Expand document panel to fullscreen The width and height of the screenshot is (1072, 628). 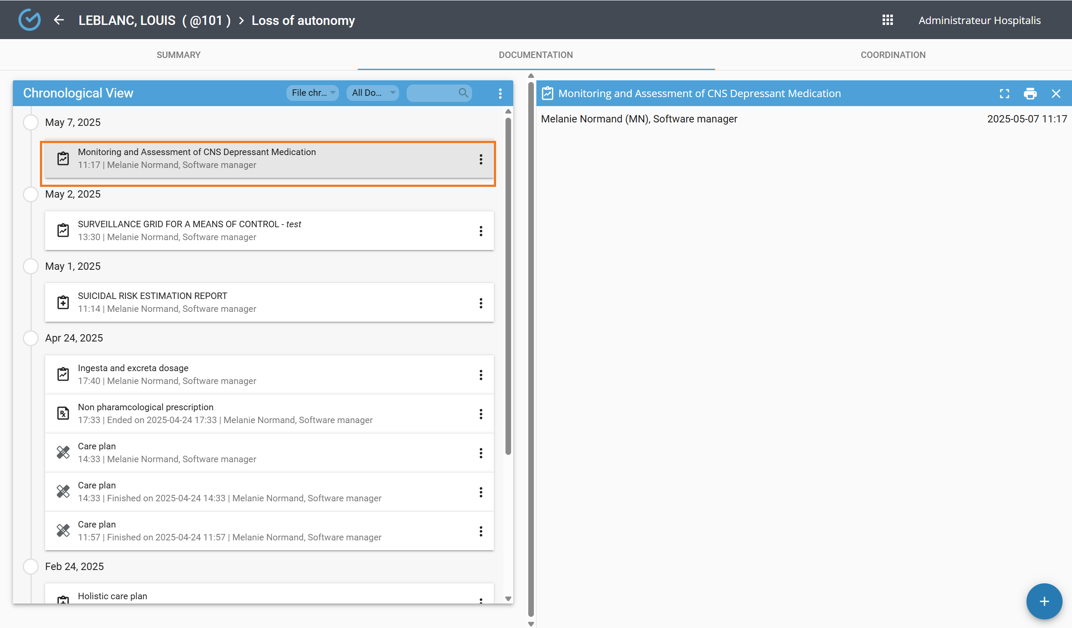tap(1004, 94)
